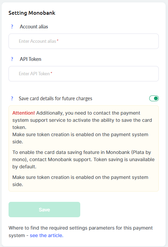The height and width of the screenshot is (247, 168).
Task: Focus the Enter API Token field
Action: point(84,74)
